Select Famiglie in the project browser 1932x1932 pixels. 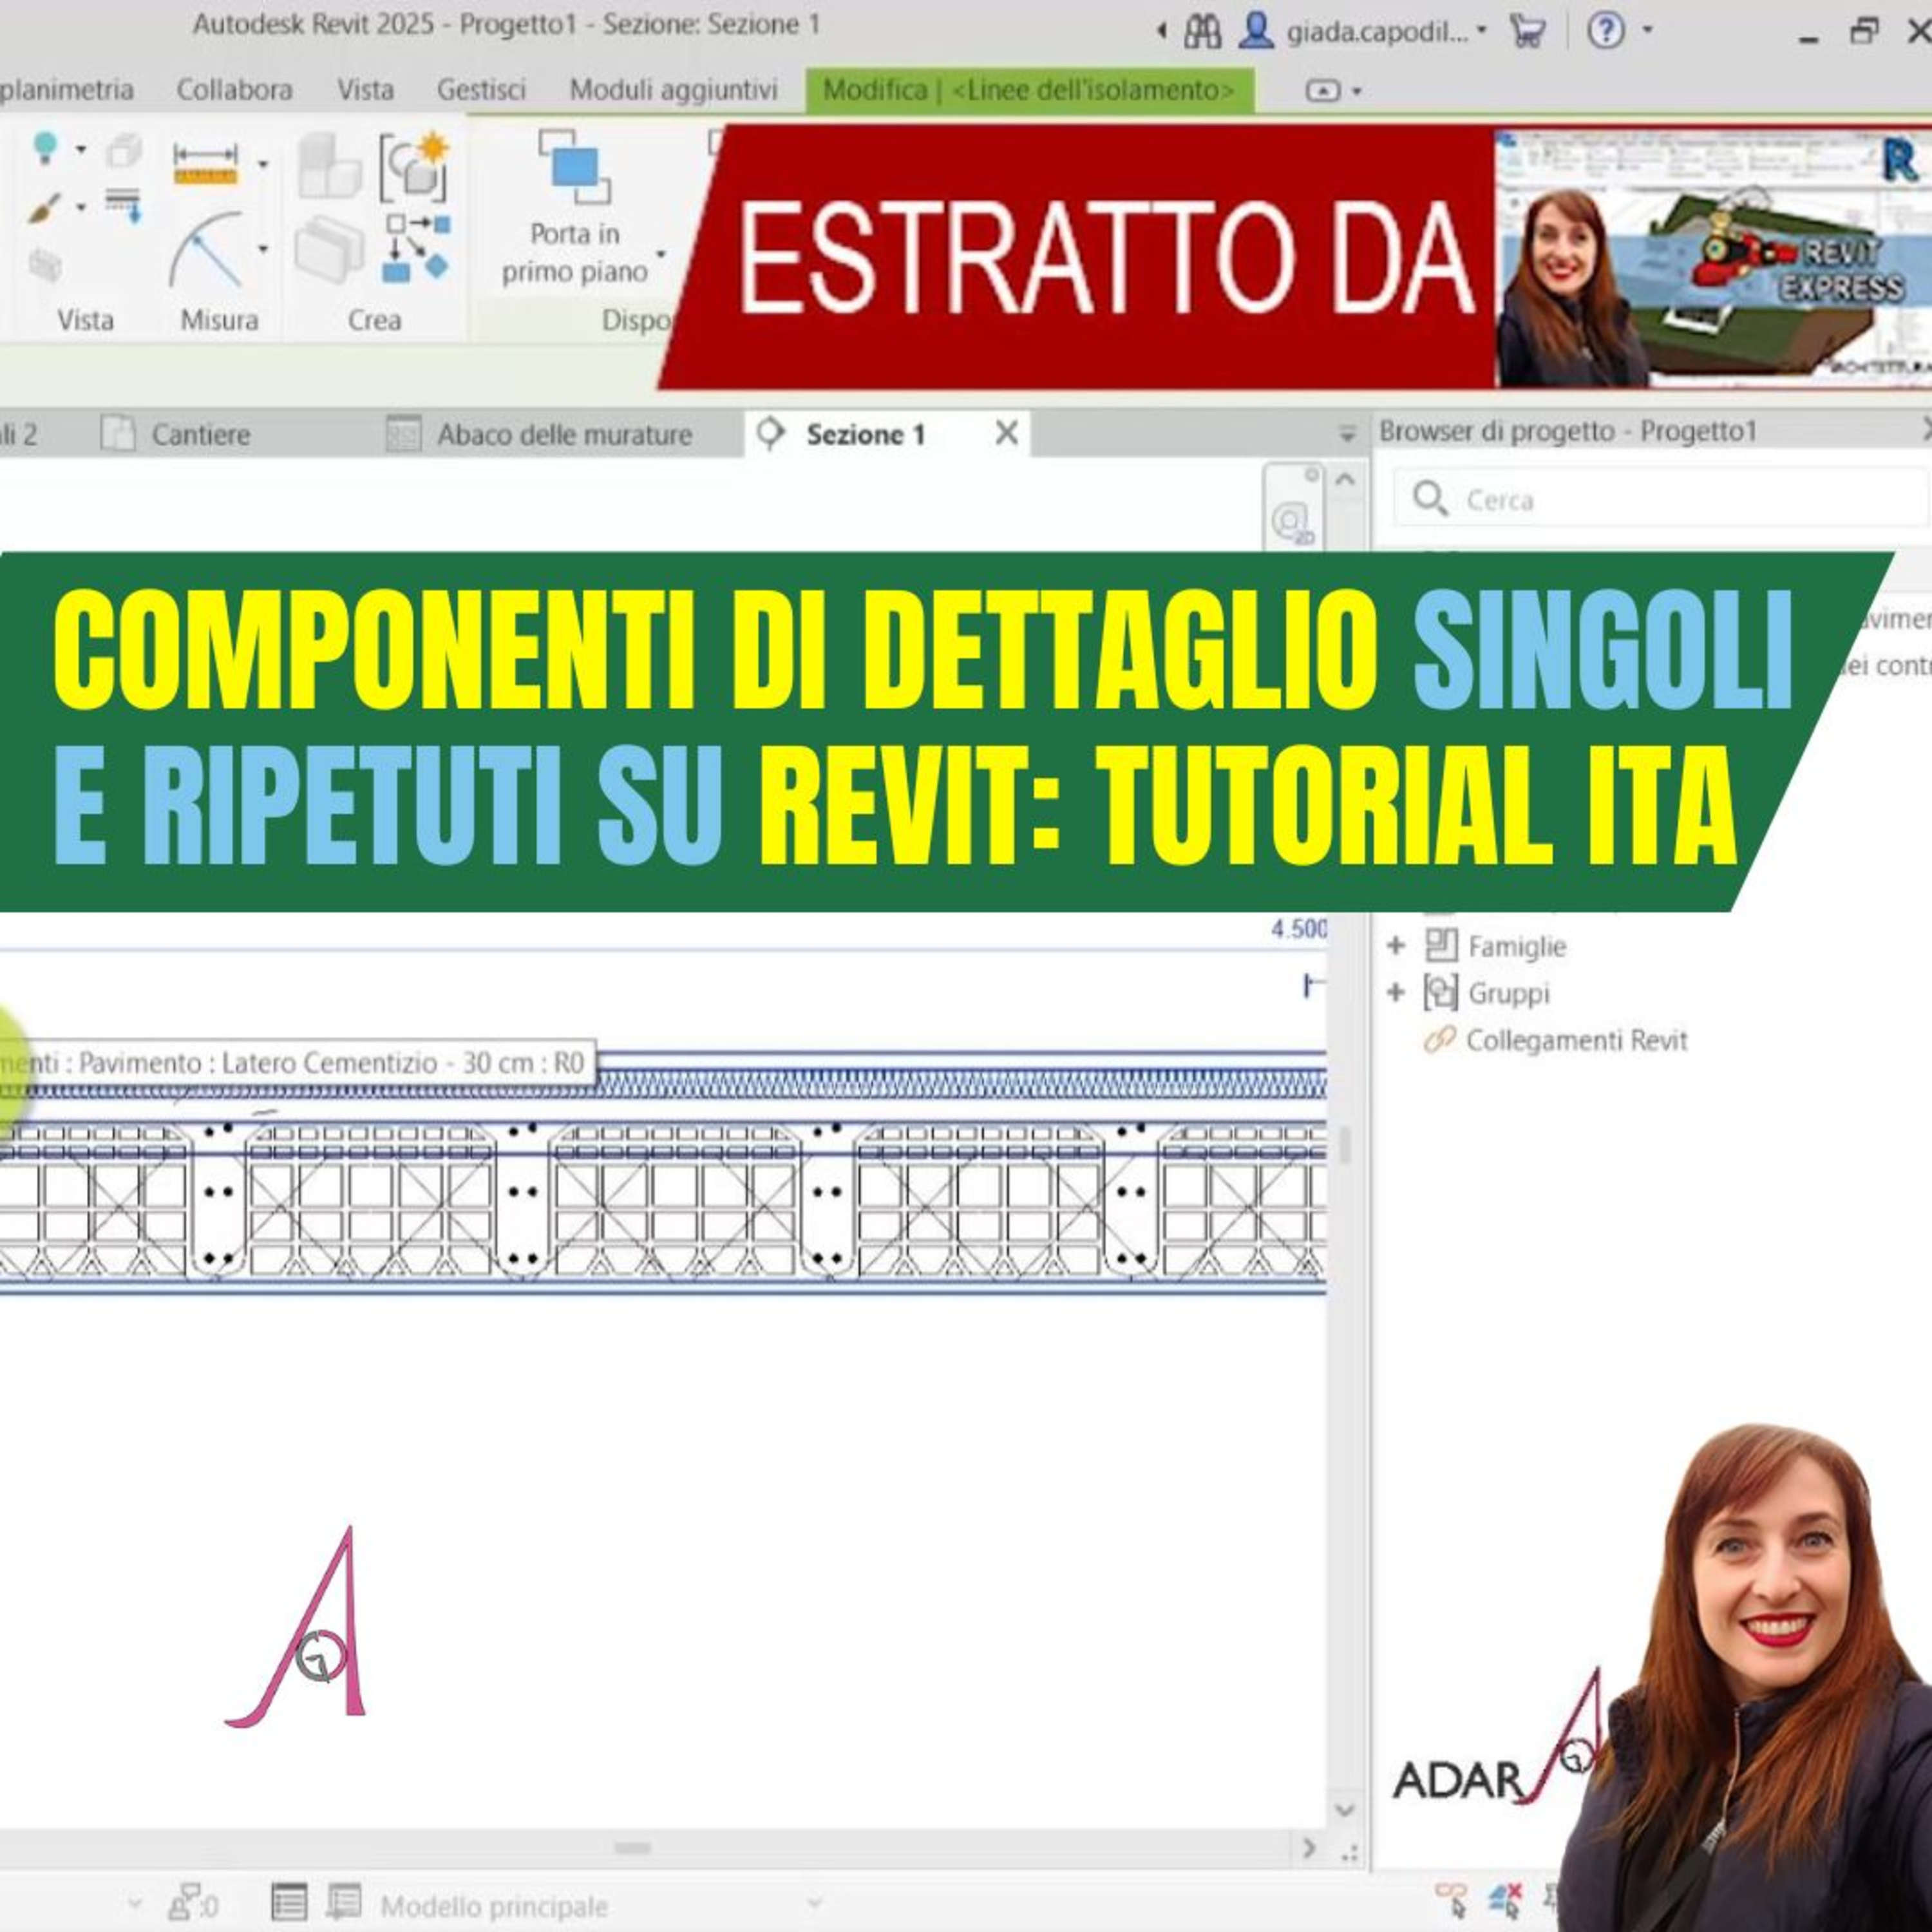[x=1517, y=946]
